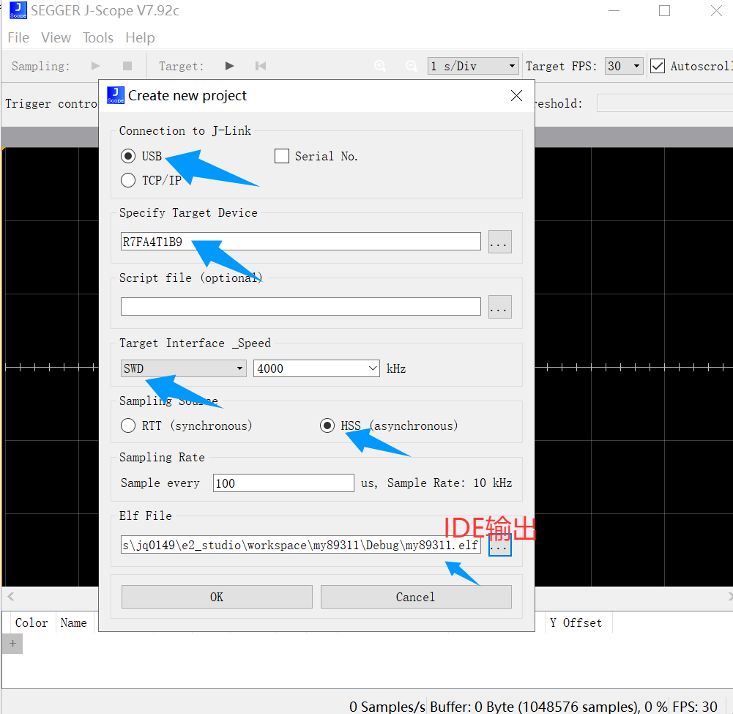
Task: Confirm the new project with OK
Action: [217, 597]
